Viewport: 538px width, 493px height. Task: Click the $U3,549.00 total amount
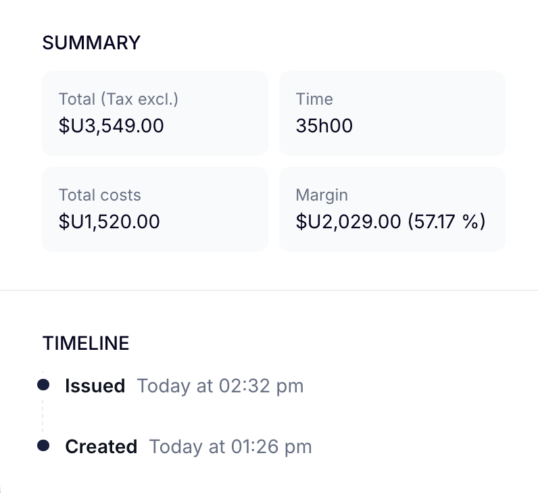click(x=111, y=126)
